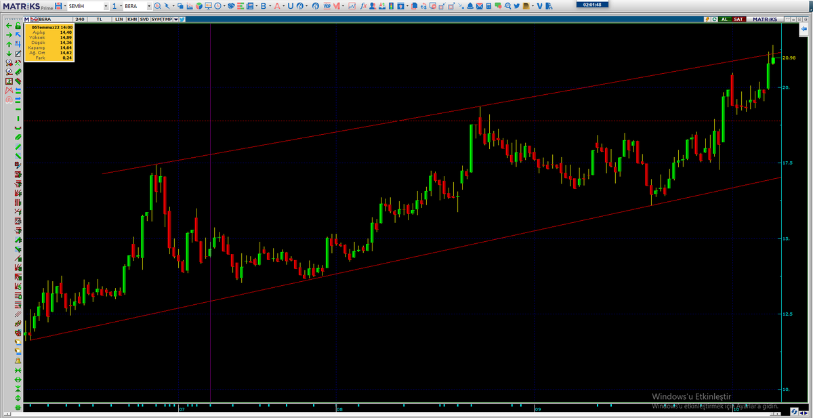Click the green down arrow drawing tool

click(x=9, y=54)
